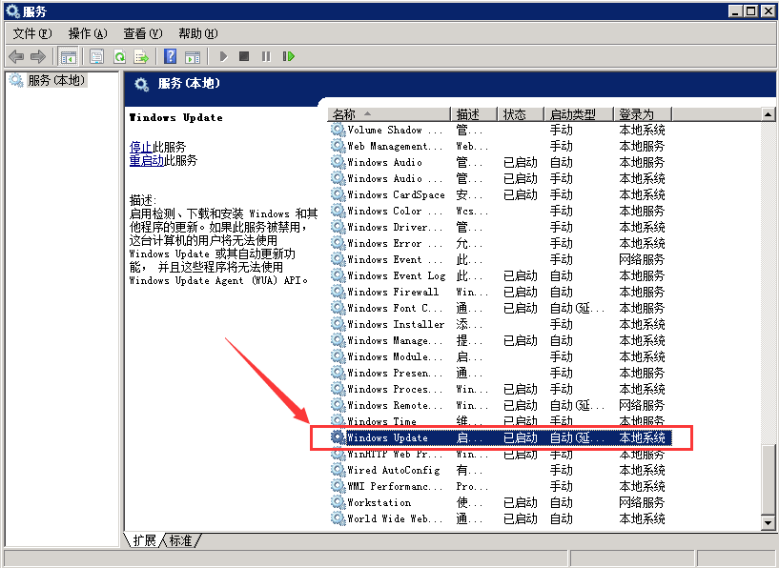The image size is (779, 568).
Task: Switch to the 标准 tab
Action: 180,540
